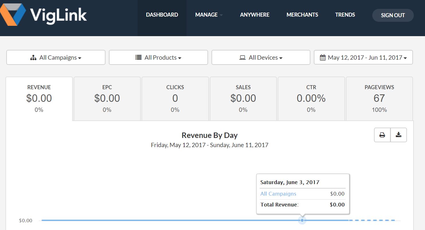Viewport: 425px width, 230px height.
Task: Switch to the Clicks tab
Action: (x=175, y=98)
